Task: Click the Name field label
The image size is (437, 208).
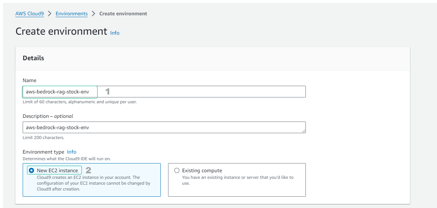Action: [x=29, y=80]
